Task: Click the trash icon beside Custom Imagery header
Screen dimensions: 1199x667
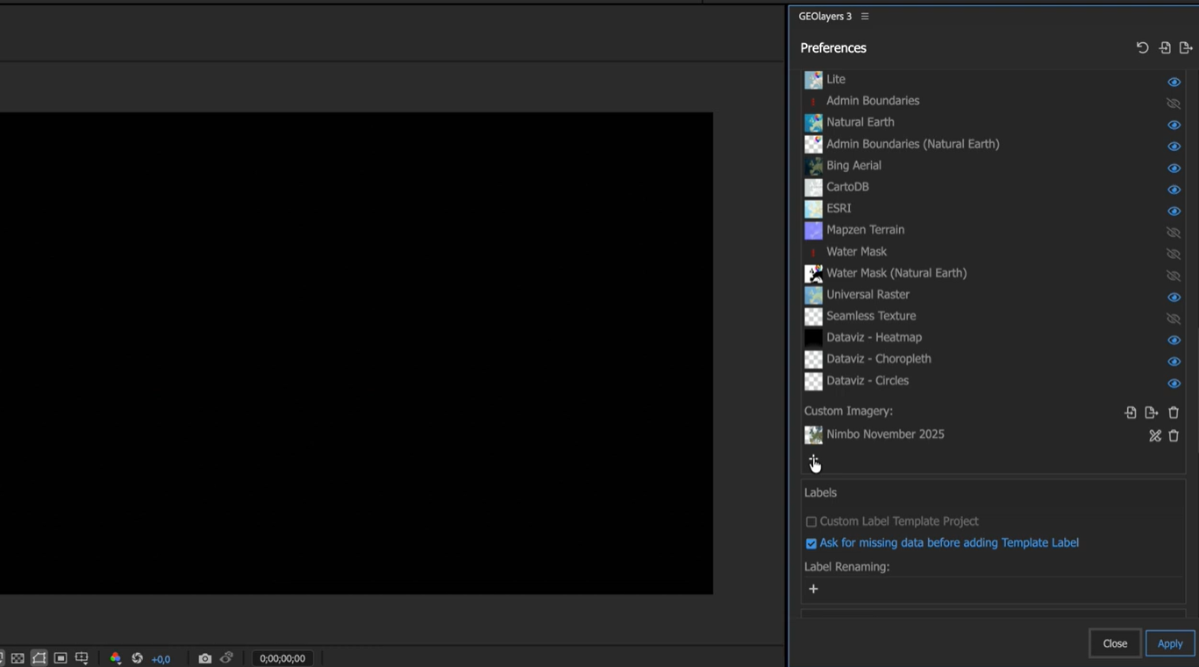Action: pos(1174,412)
